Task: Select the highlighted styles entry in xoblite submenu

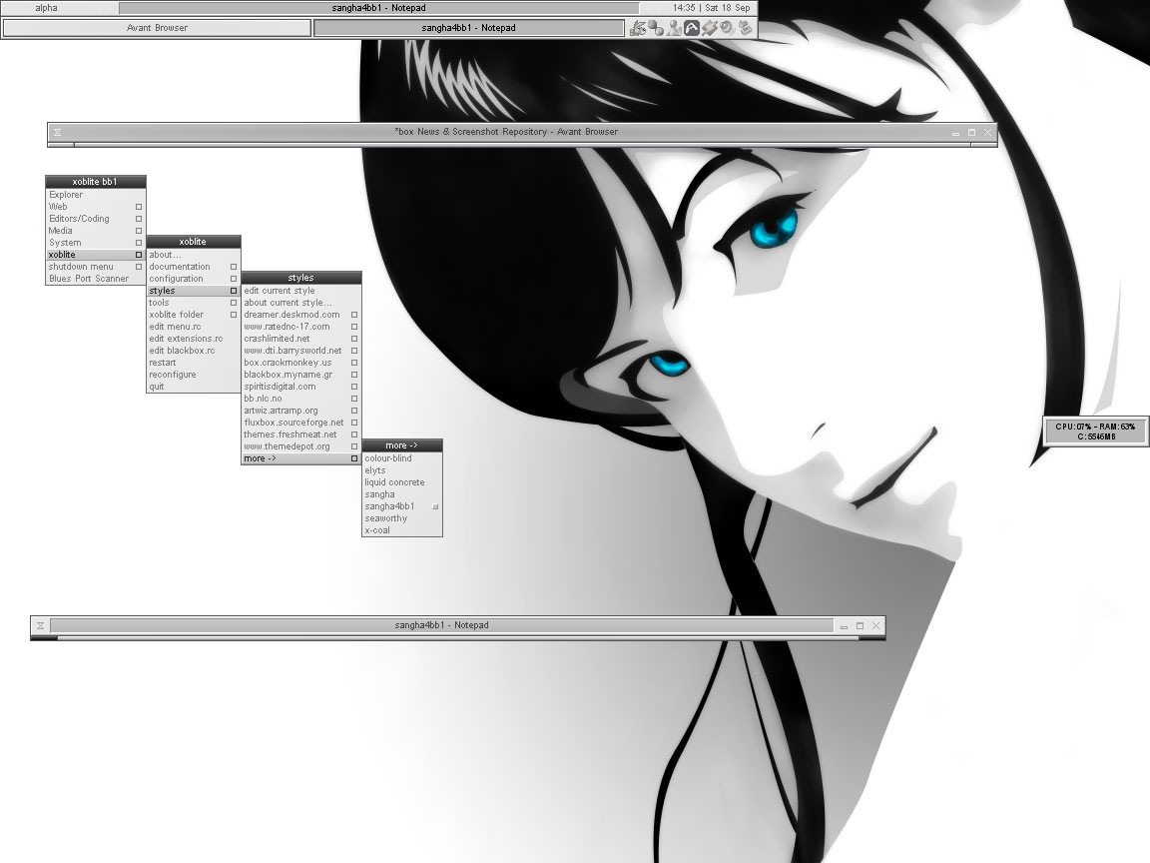Action: tap(194, 291)
